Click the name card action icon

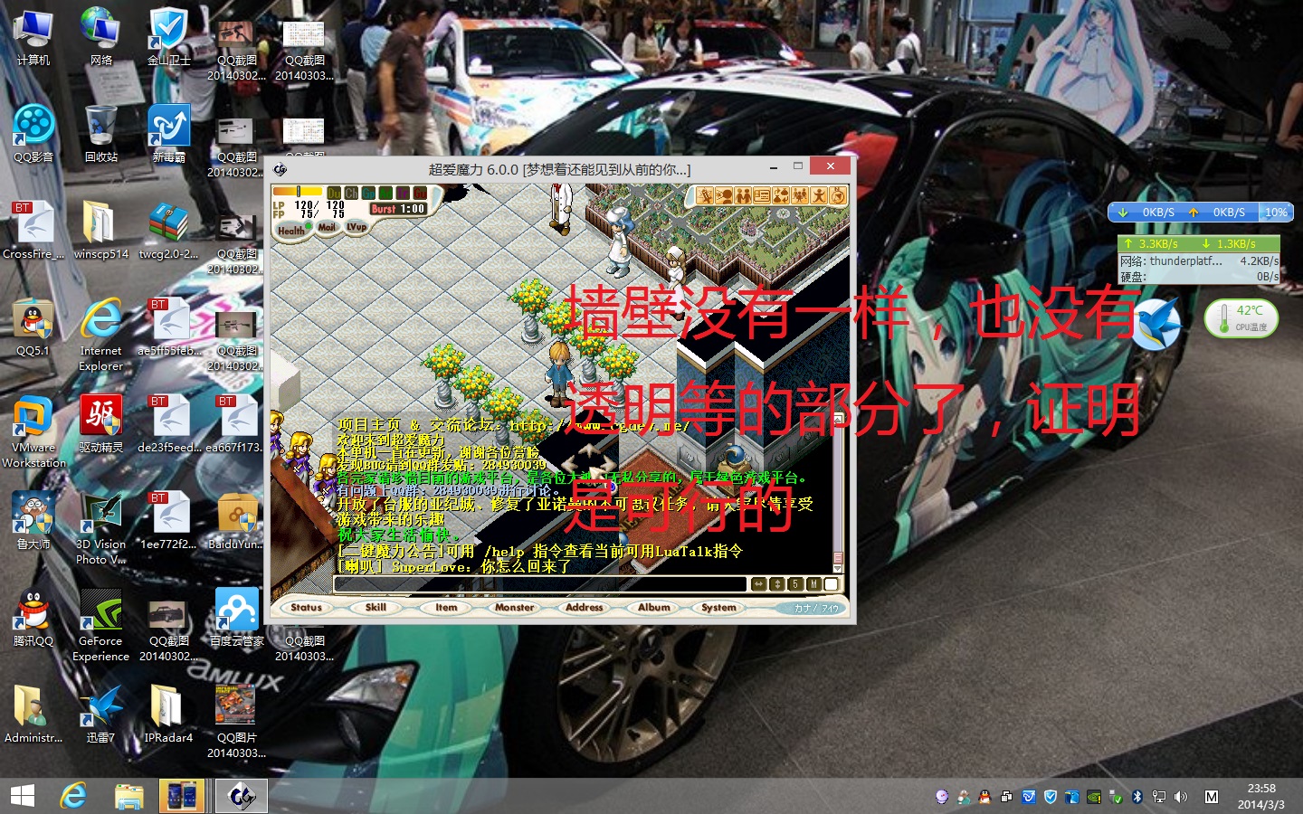[x=762, y=195]
